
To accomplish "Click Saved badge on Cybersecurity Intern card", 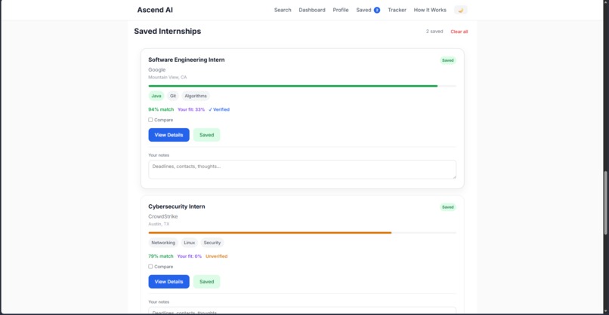I will 448,207.
